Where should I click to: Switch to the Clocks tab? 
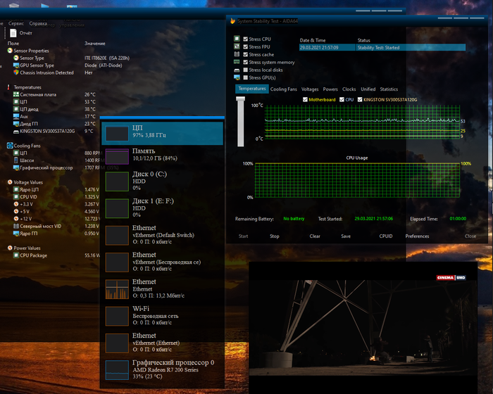click(x=349, y=89)
